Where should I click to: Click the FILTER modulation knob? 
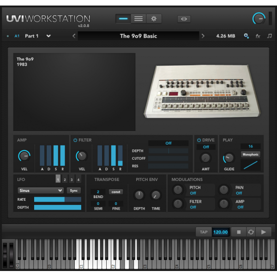178,204
